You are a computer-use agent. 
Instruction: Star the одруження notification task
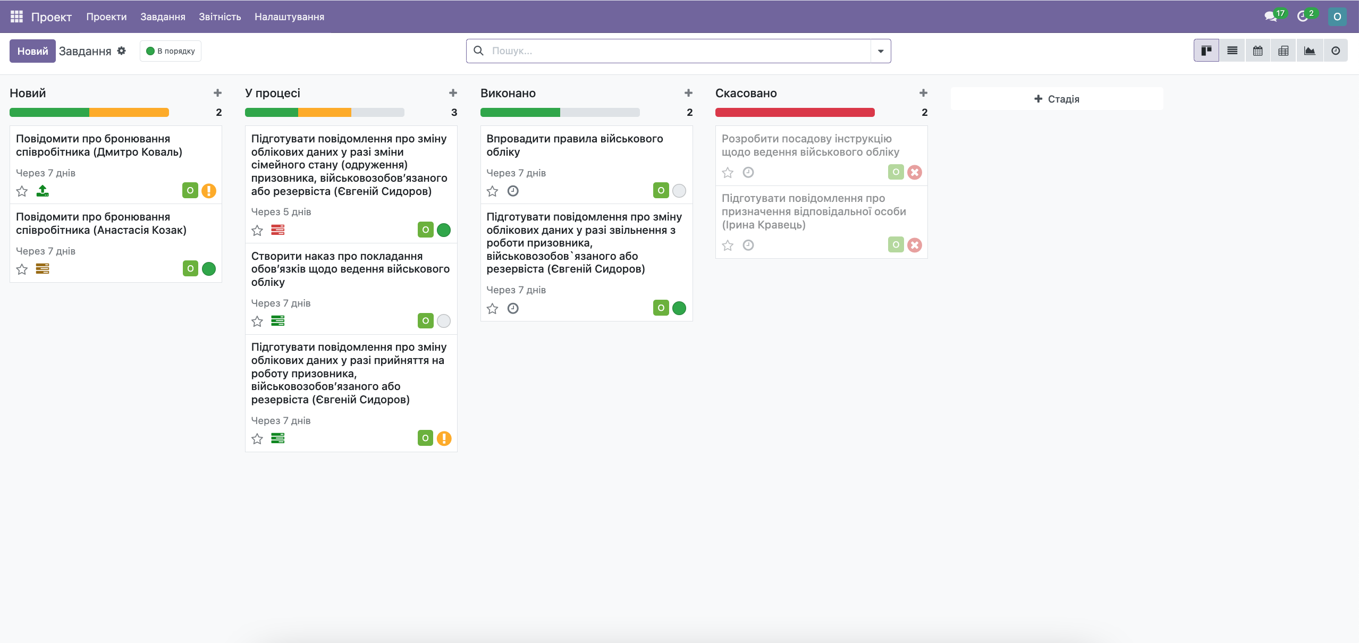pos(257,230)
